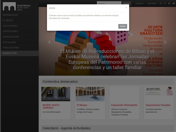The height and width of the screenshot is (132, 176).
Task: Open the Exposición Permanente link
Action: coord(124,105)
